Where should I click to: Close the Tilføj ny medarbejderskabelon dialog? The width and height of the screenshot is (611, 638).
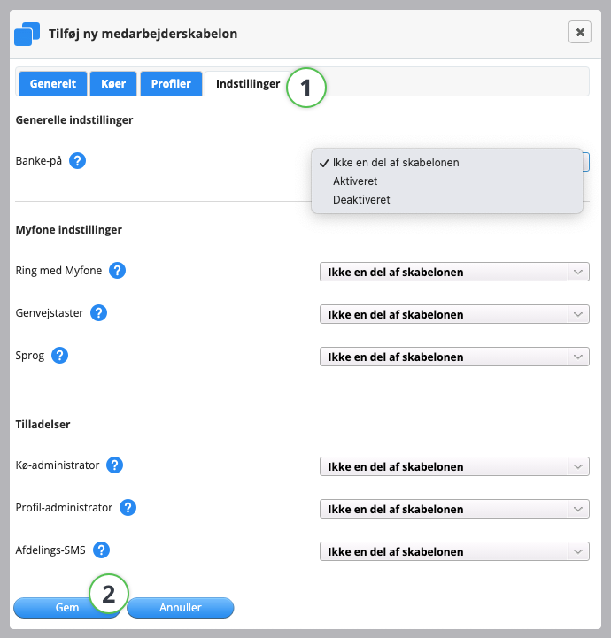[580, 32]
